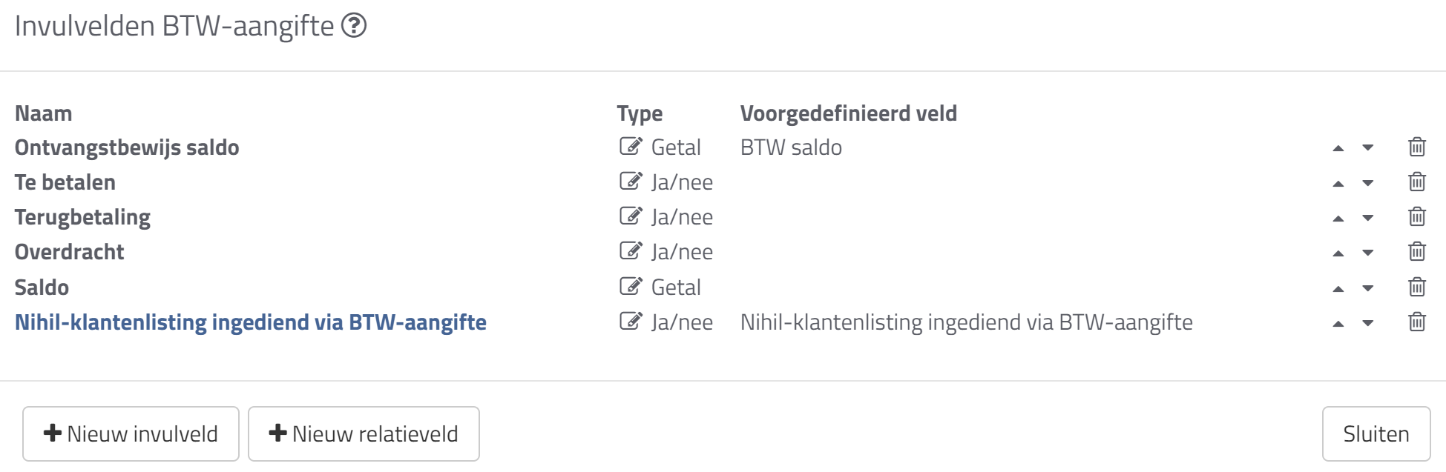Move Terugbetaling field up
This screenshot has width=1446, height=472.
[x=1338, y=218]
